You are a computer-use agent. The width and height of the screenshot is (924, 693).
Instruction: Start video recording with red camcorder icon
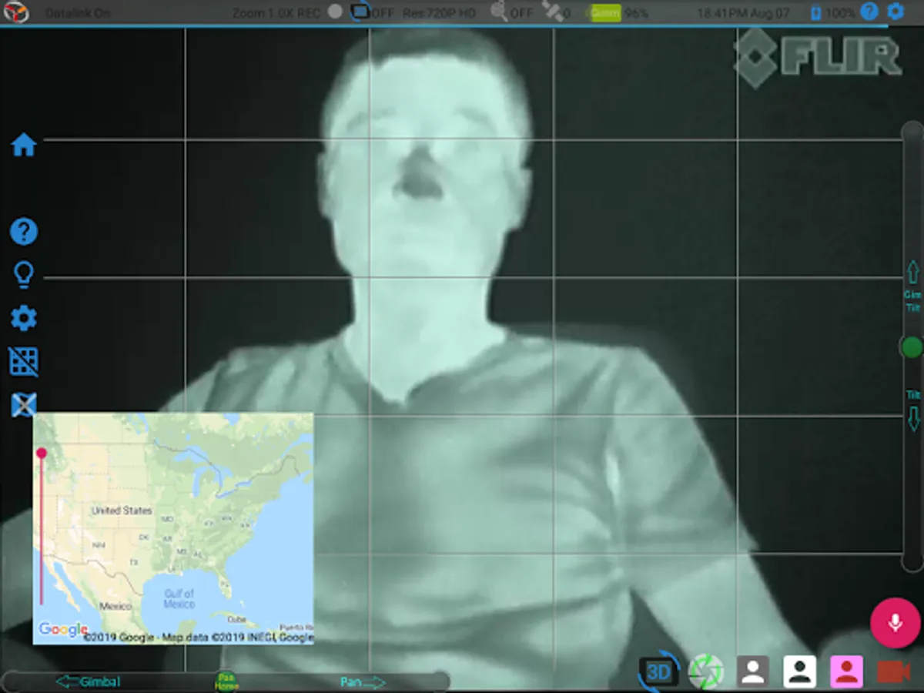(894, 672)
